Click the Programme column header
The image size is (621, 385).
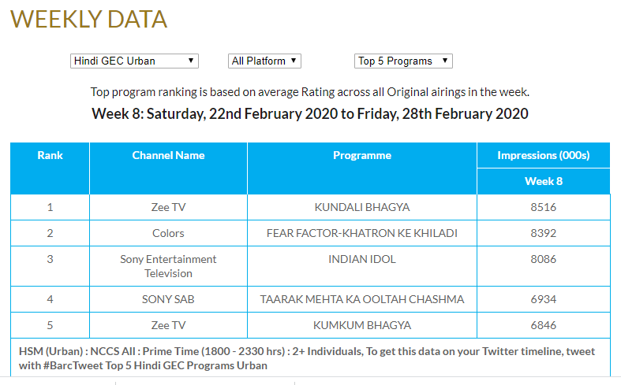pyautogui.click(x=362, y=168)
